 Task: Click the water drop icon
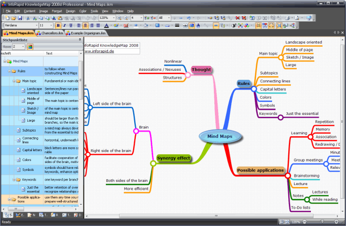198,26
